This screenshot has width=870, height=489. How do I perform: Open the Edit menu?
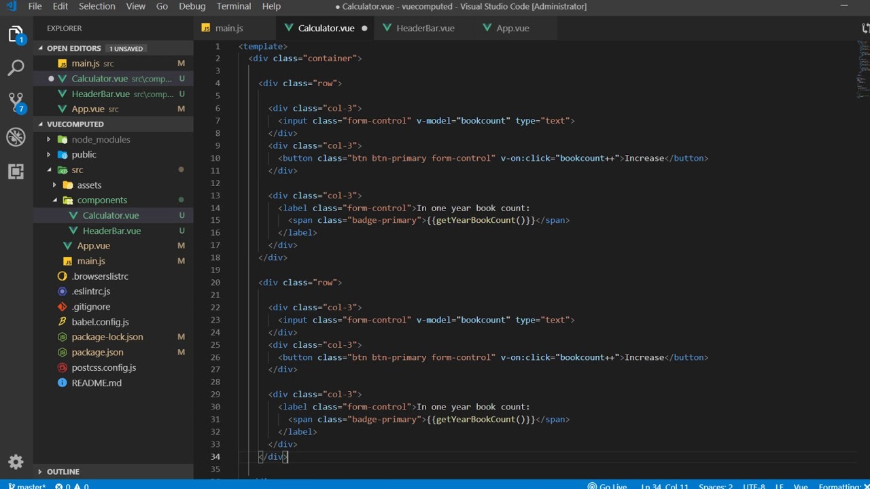pyautogui.click(x=60, y=6)
